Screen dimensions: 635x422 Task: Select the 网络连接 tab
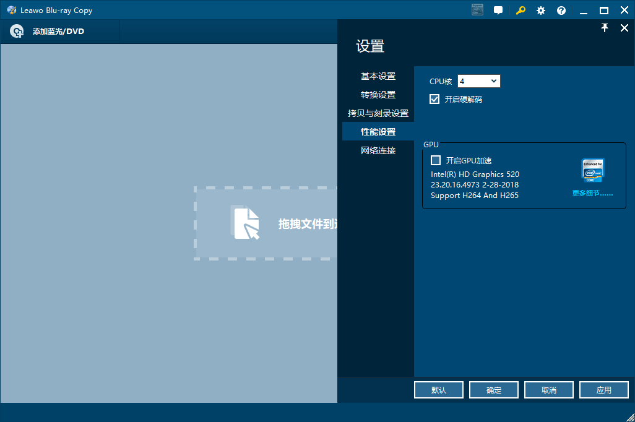[378, 150]
